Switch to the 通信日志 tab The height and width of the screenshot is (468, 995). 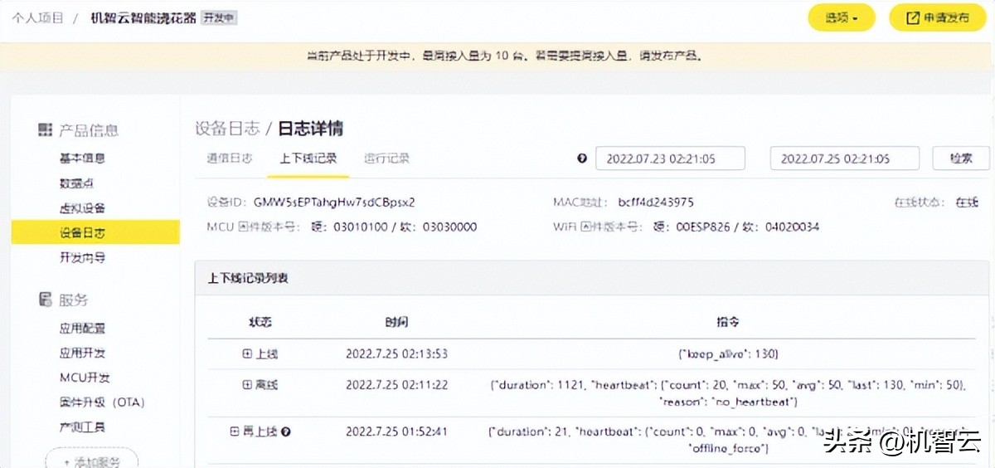tap(230, 158)
